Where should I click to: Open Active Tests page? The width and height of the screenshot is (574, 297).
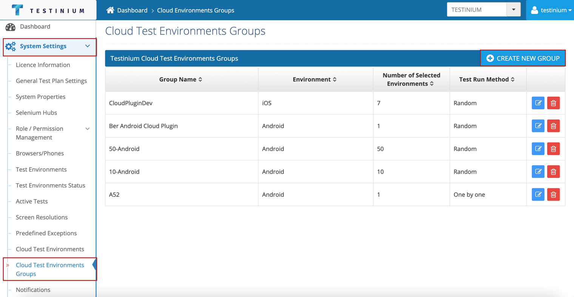click(x=32, y=201)
